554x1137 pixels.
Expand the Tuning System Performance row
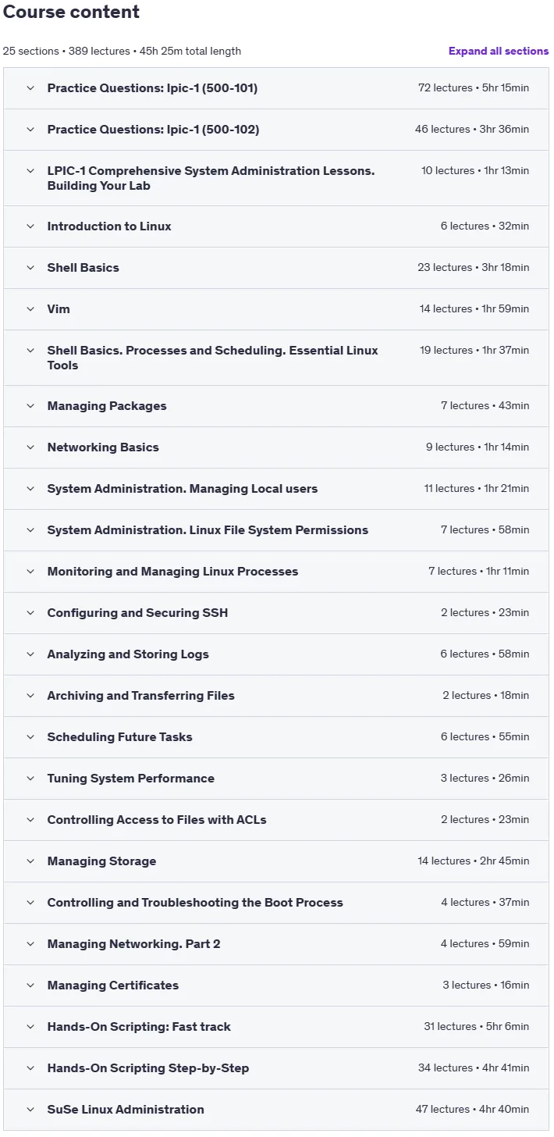coord(276,779)
